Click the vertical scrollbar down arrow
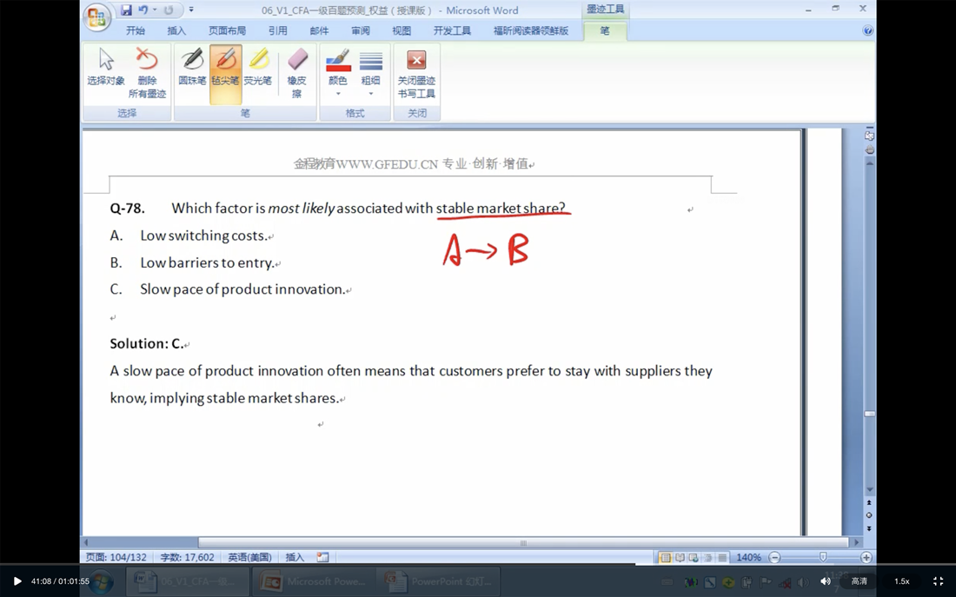 (870, 490)
